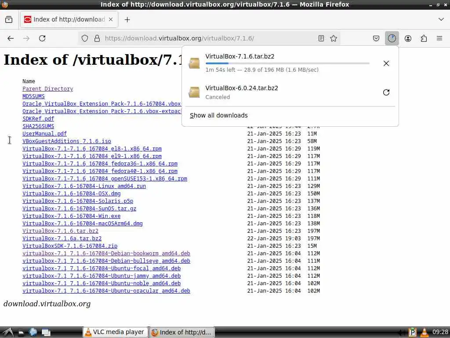
Task: Open the desktop start menu icon
Action: [x=8, y=332]
